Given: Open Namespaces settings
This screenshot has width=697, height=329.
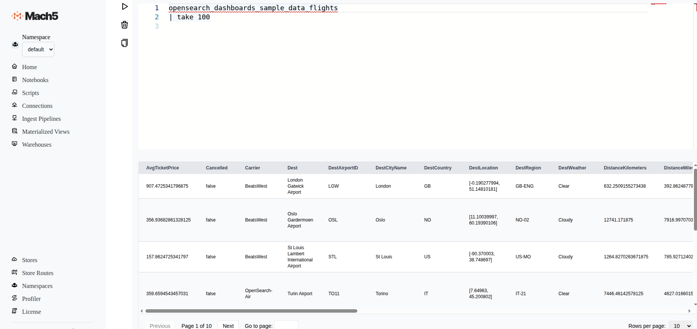Looking at the screenshot, I should click(37, 286).
